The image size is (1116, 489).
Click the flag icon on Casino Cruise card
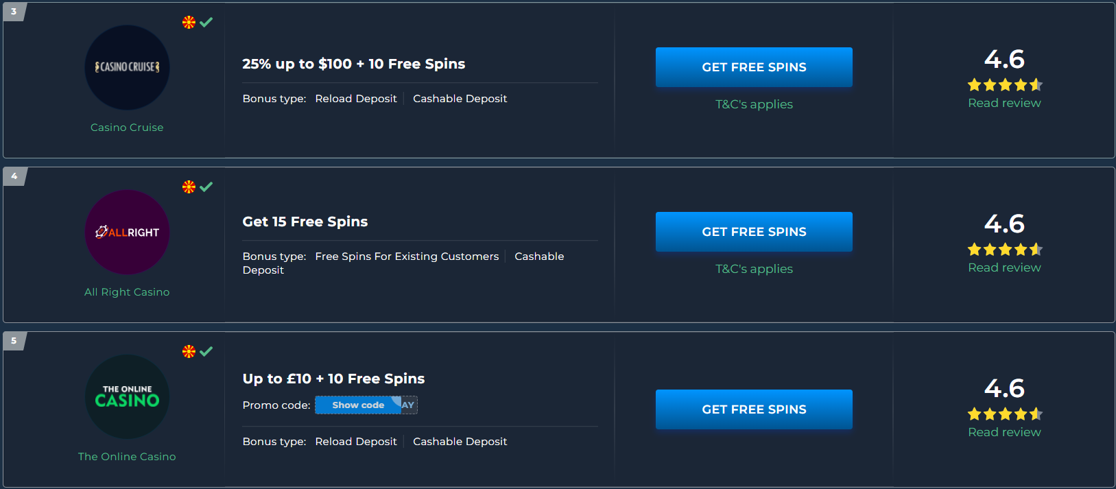click(189, 22)
